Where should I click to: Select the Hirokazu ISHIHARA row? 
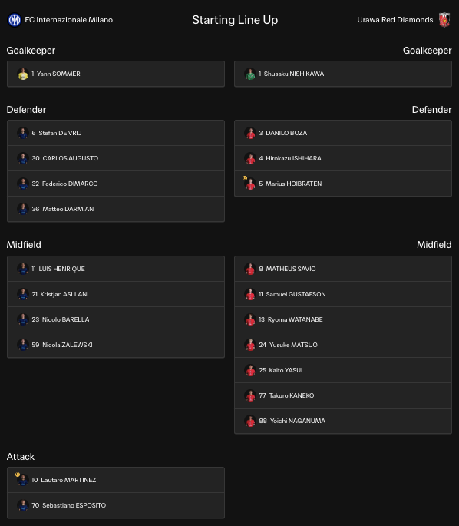pos(343,158)
